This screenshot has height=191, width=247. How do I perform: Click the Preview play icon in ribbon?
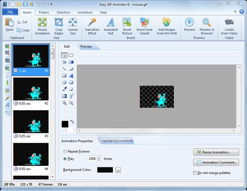pos(189,22)
